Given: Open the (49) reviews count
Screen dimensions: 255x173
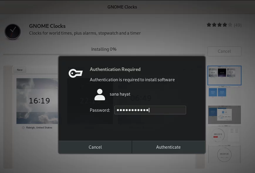Looking at the screenshot, I should point(238,25).
